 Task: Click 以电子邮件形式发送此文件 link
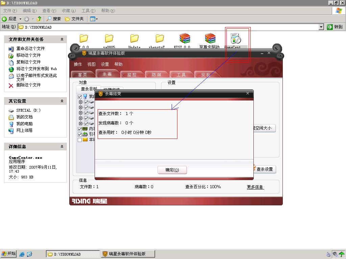click(x=36, y=77)
